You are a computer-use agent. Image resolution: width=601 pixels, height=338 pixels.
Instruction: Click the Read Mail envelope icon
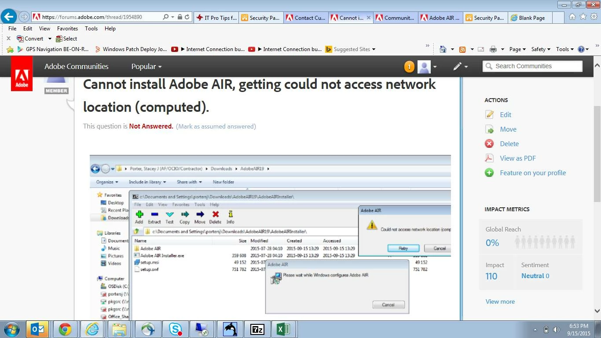click(x=481, y=49)
